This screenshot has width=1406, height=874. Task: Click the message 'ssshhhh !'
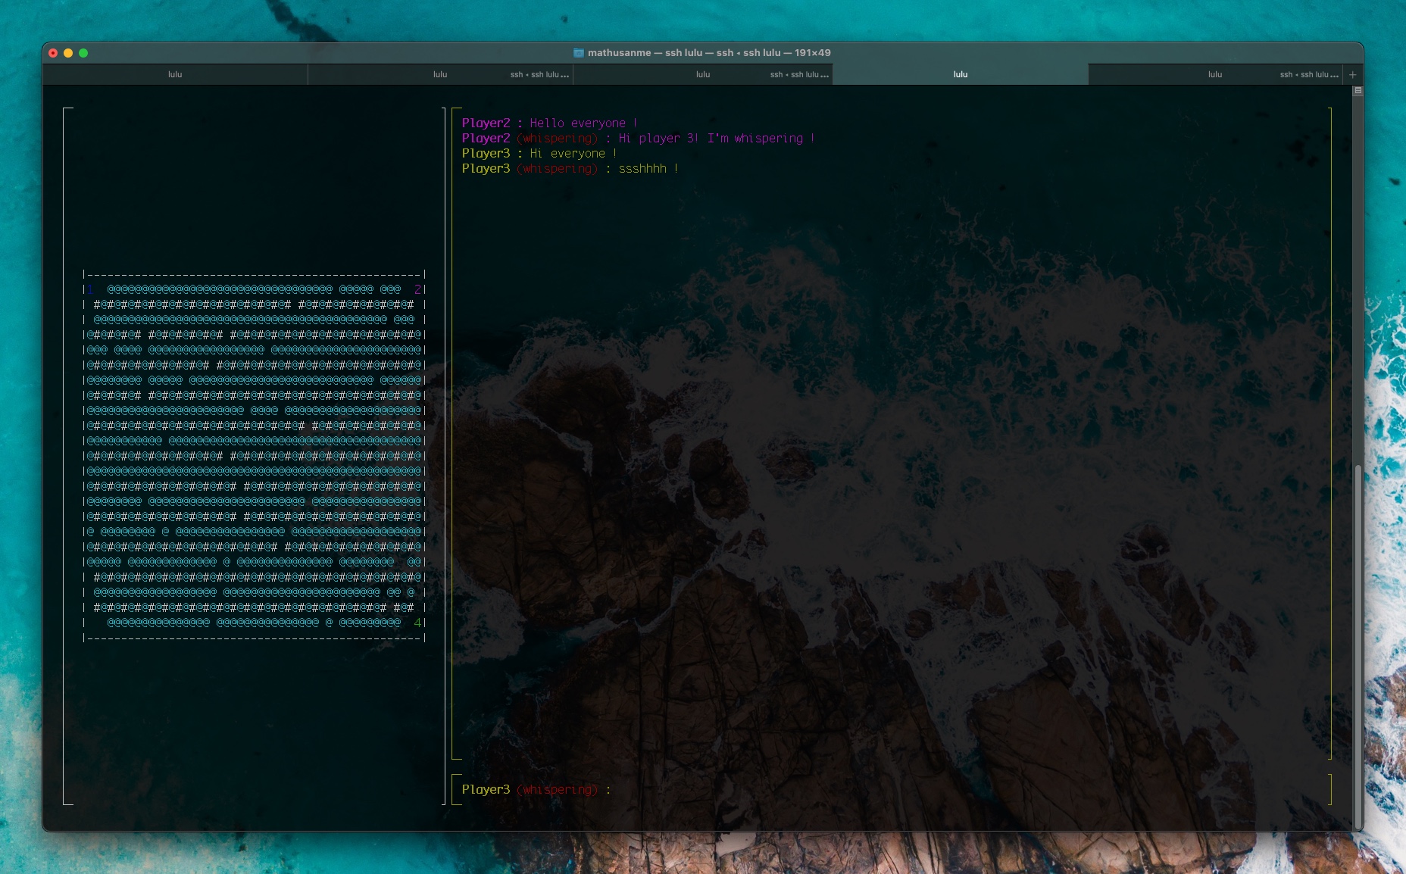pos(648,168)
